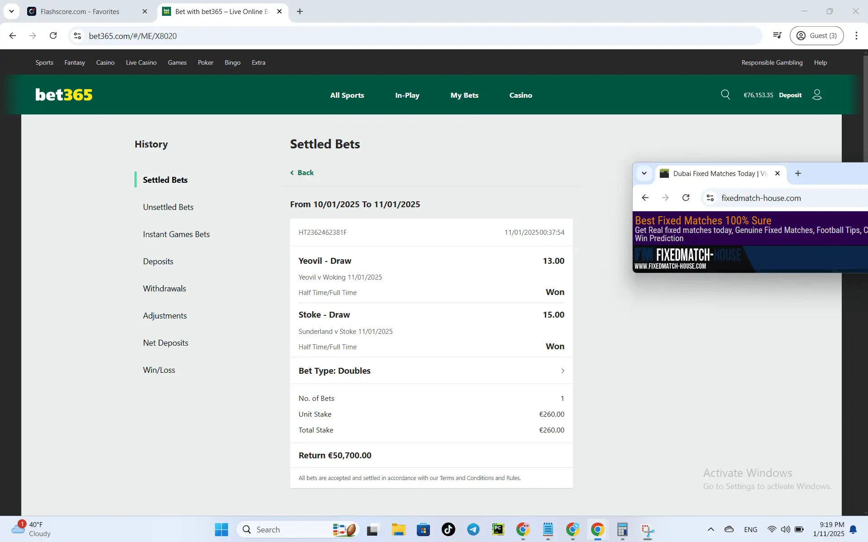The image size is (868, 542).
Task: Open the tab search dropdown arrow
Action: click(x=11, y=11)
